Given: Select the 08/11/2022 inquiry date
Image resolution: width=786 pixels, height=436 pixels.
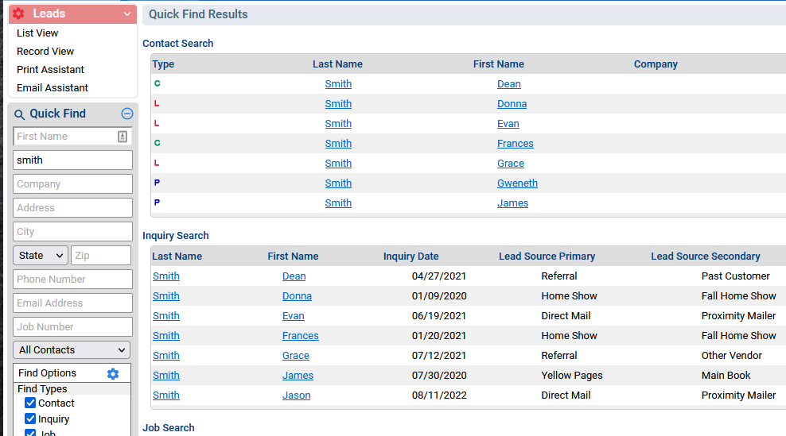Looking at the screenshot, I should point(439,395).
